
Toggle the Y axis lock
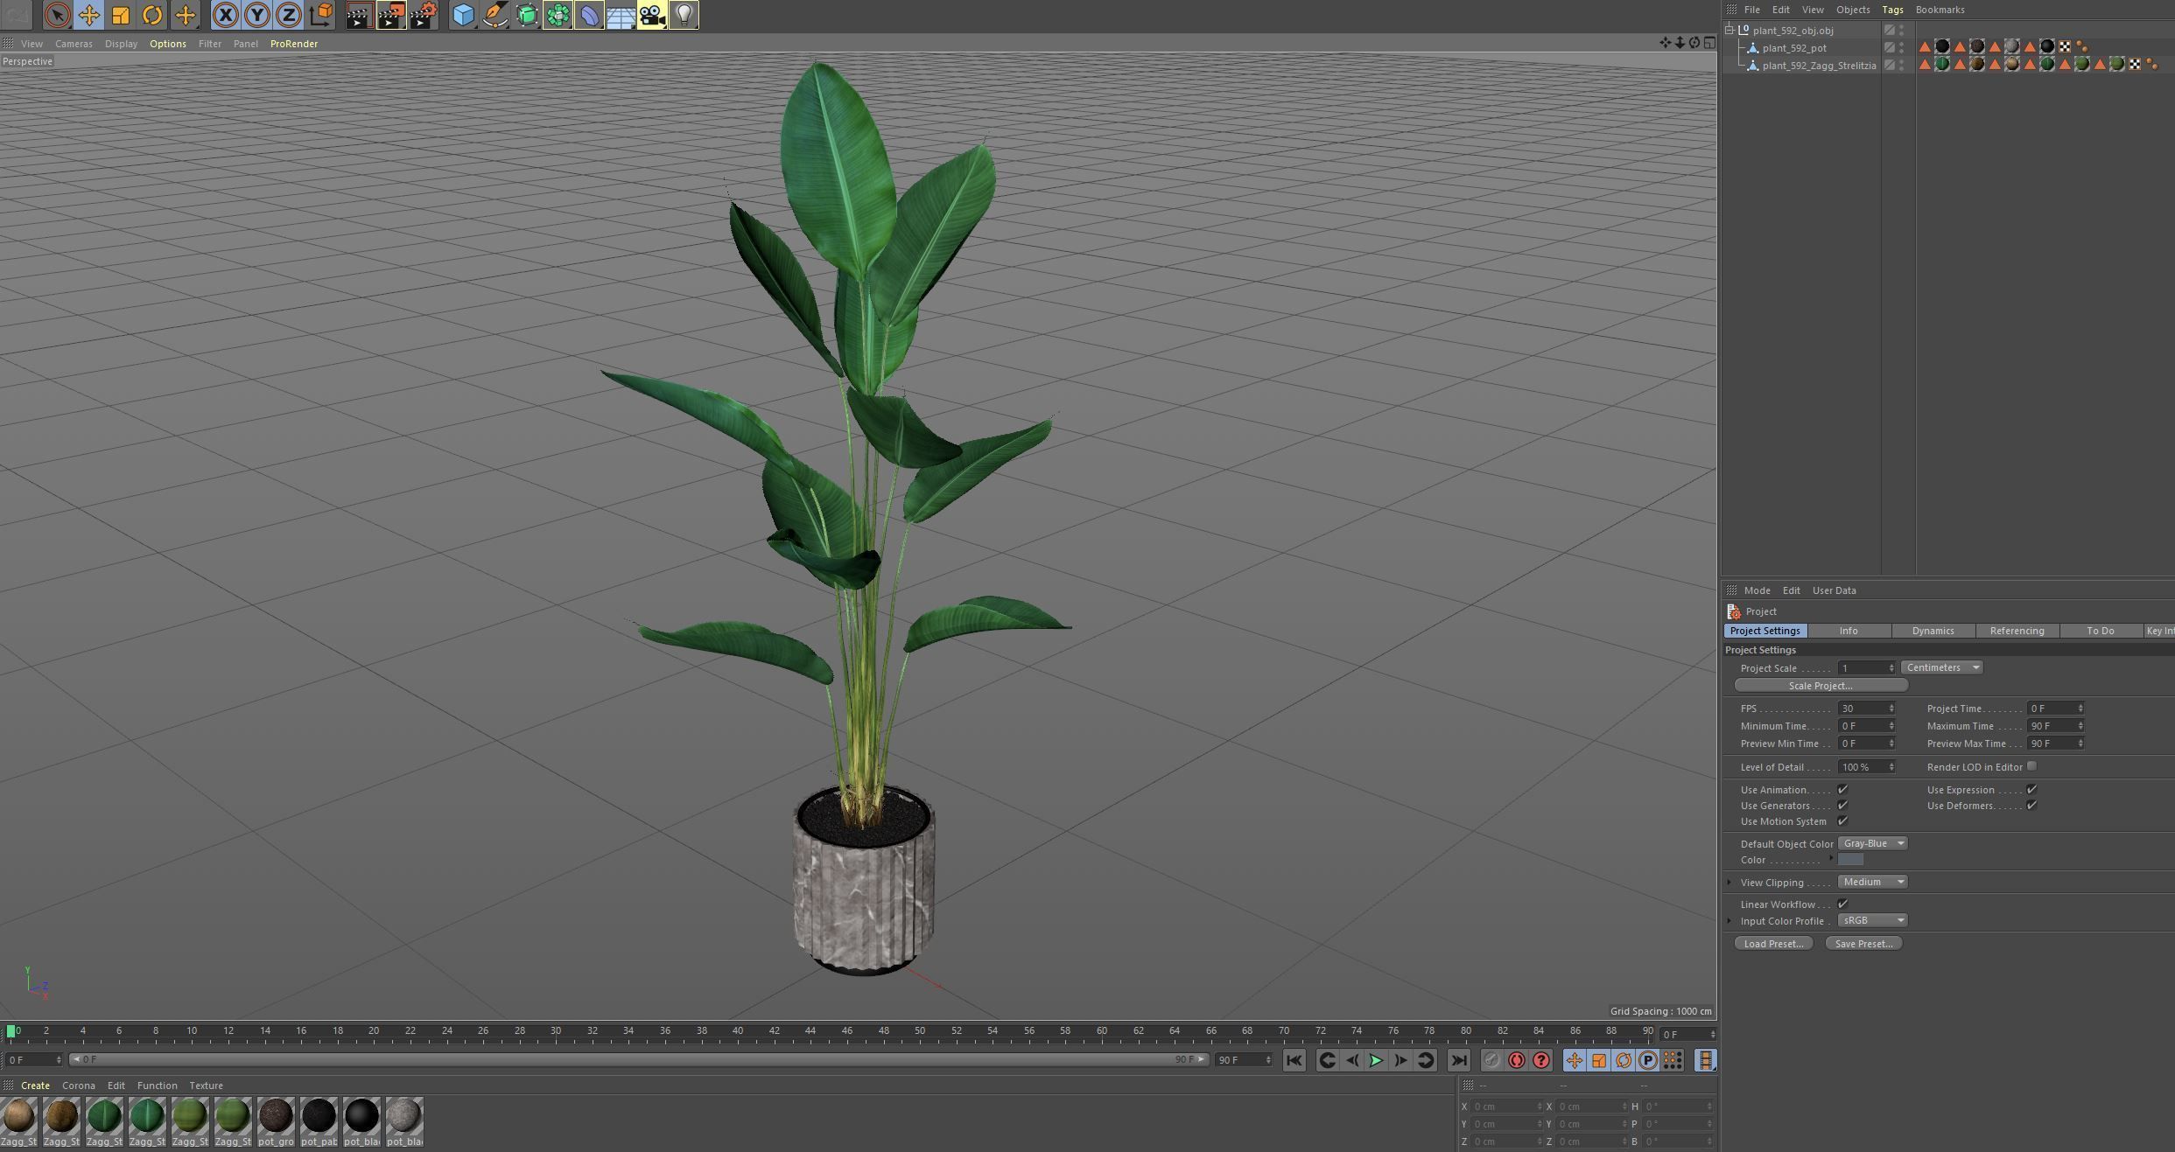(257, 15)
